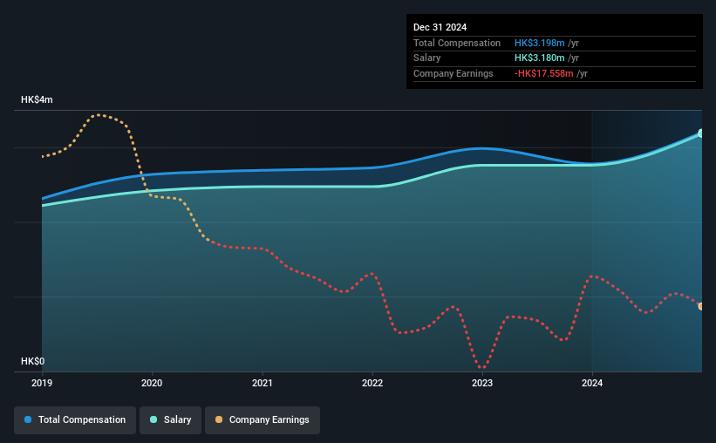
Task: Select the 2022 x-axis label
Action: tap(372, 383)
